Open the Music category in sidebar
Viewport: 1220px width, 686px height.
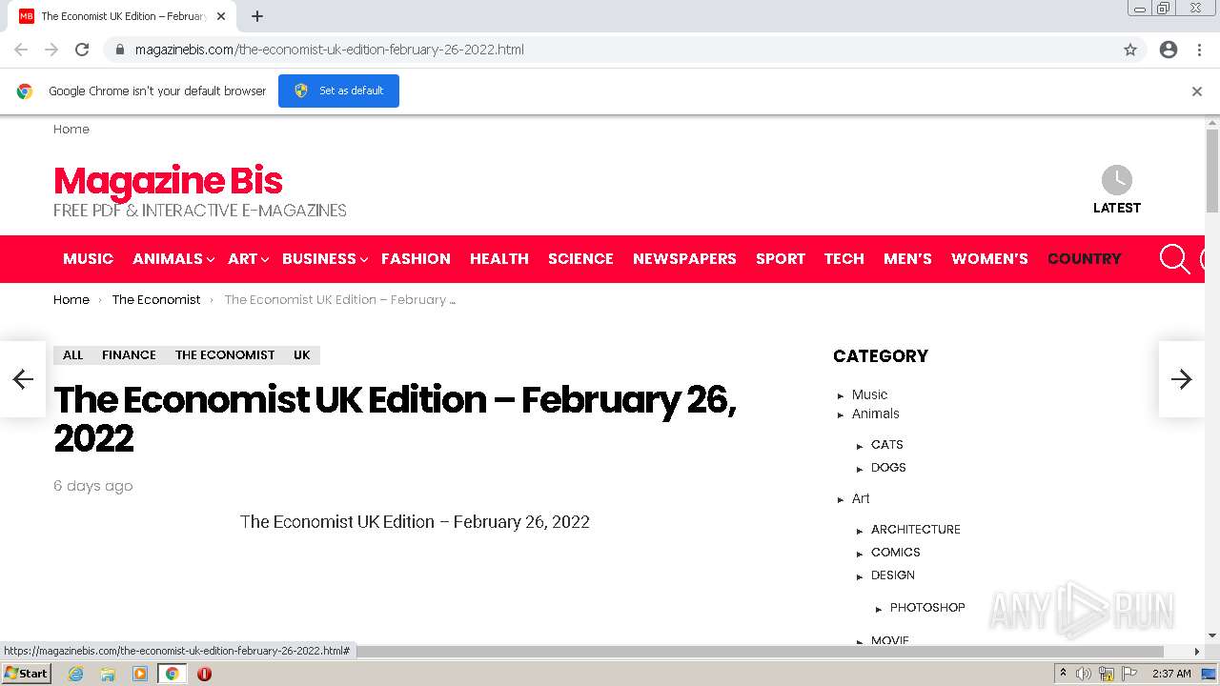tap(869, 394)
